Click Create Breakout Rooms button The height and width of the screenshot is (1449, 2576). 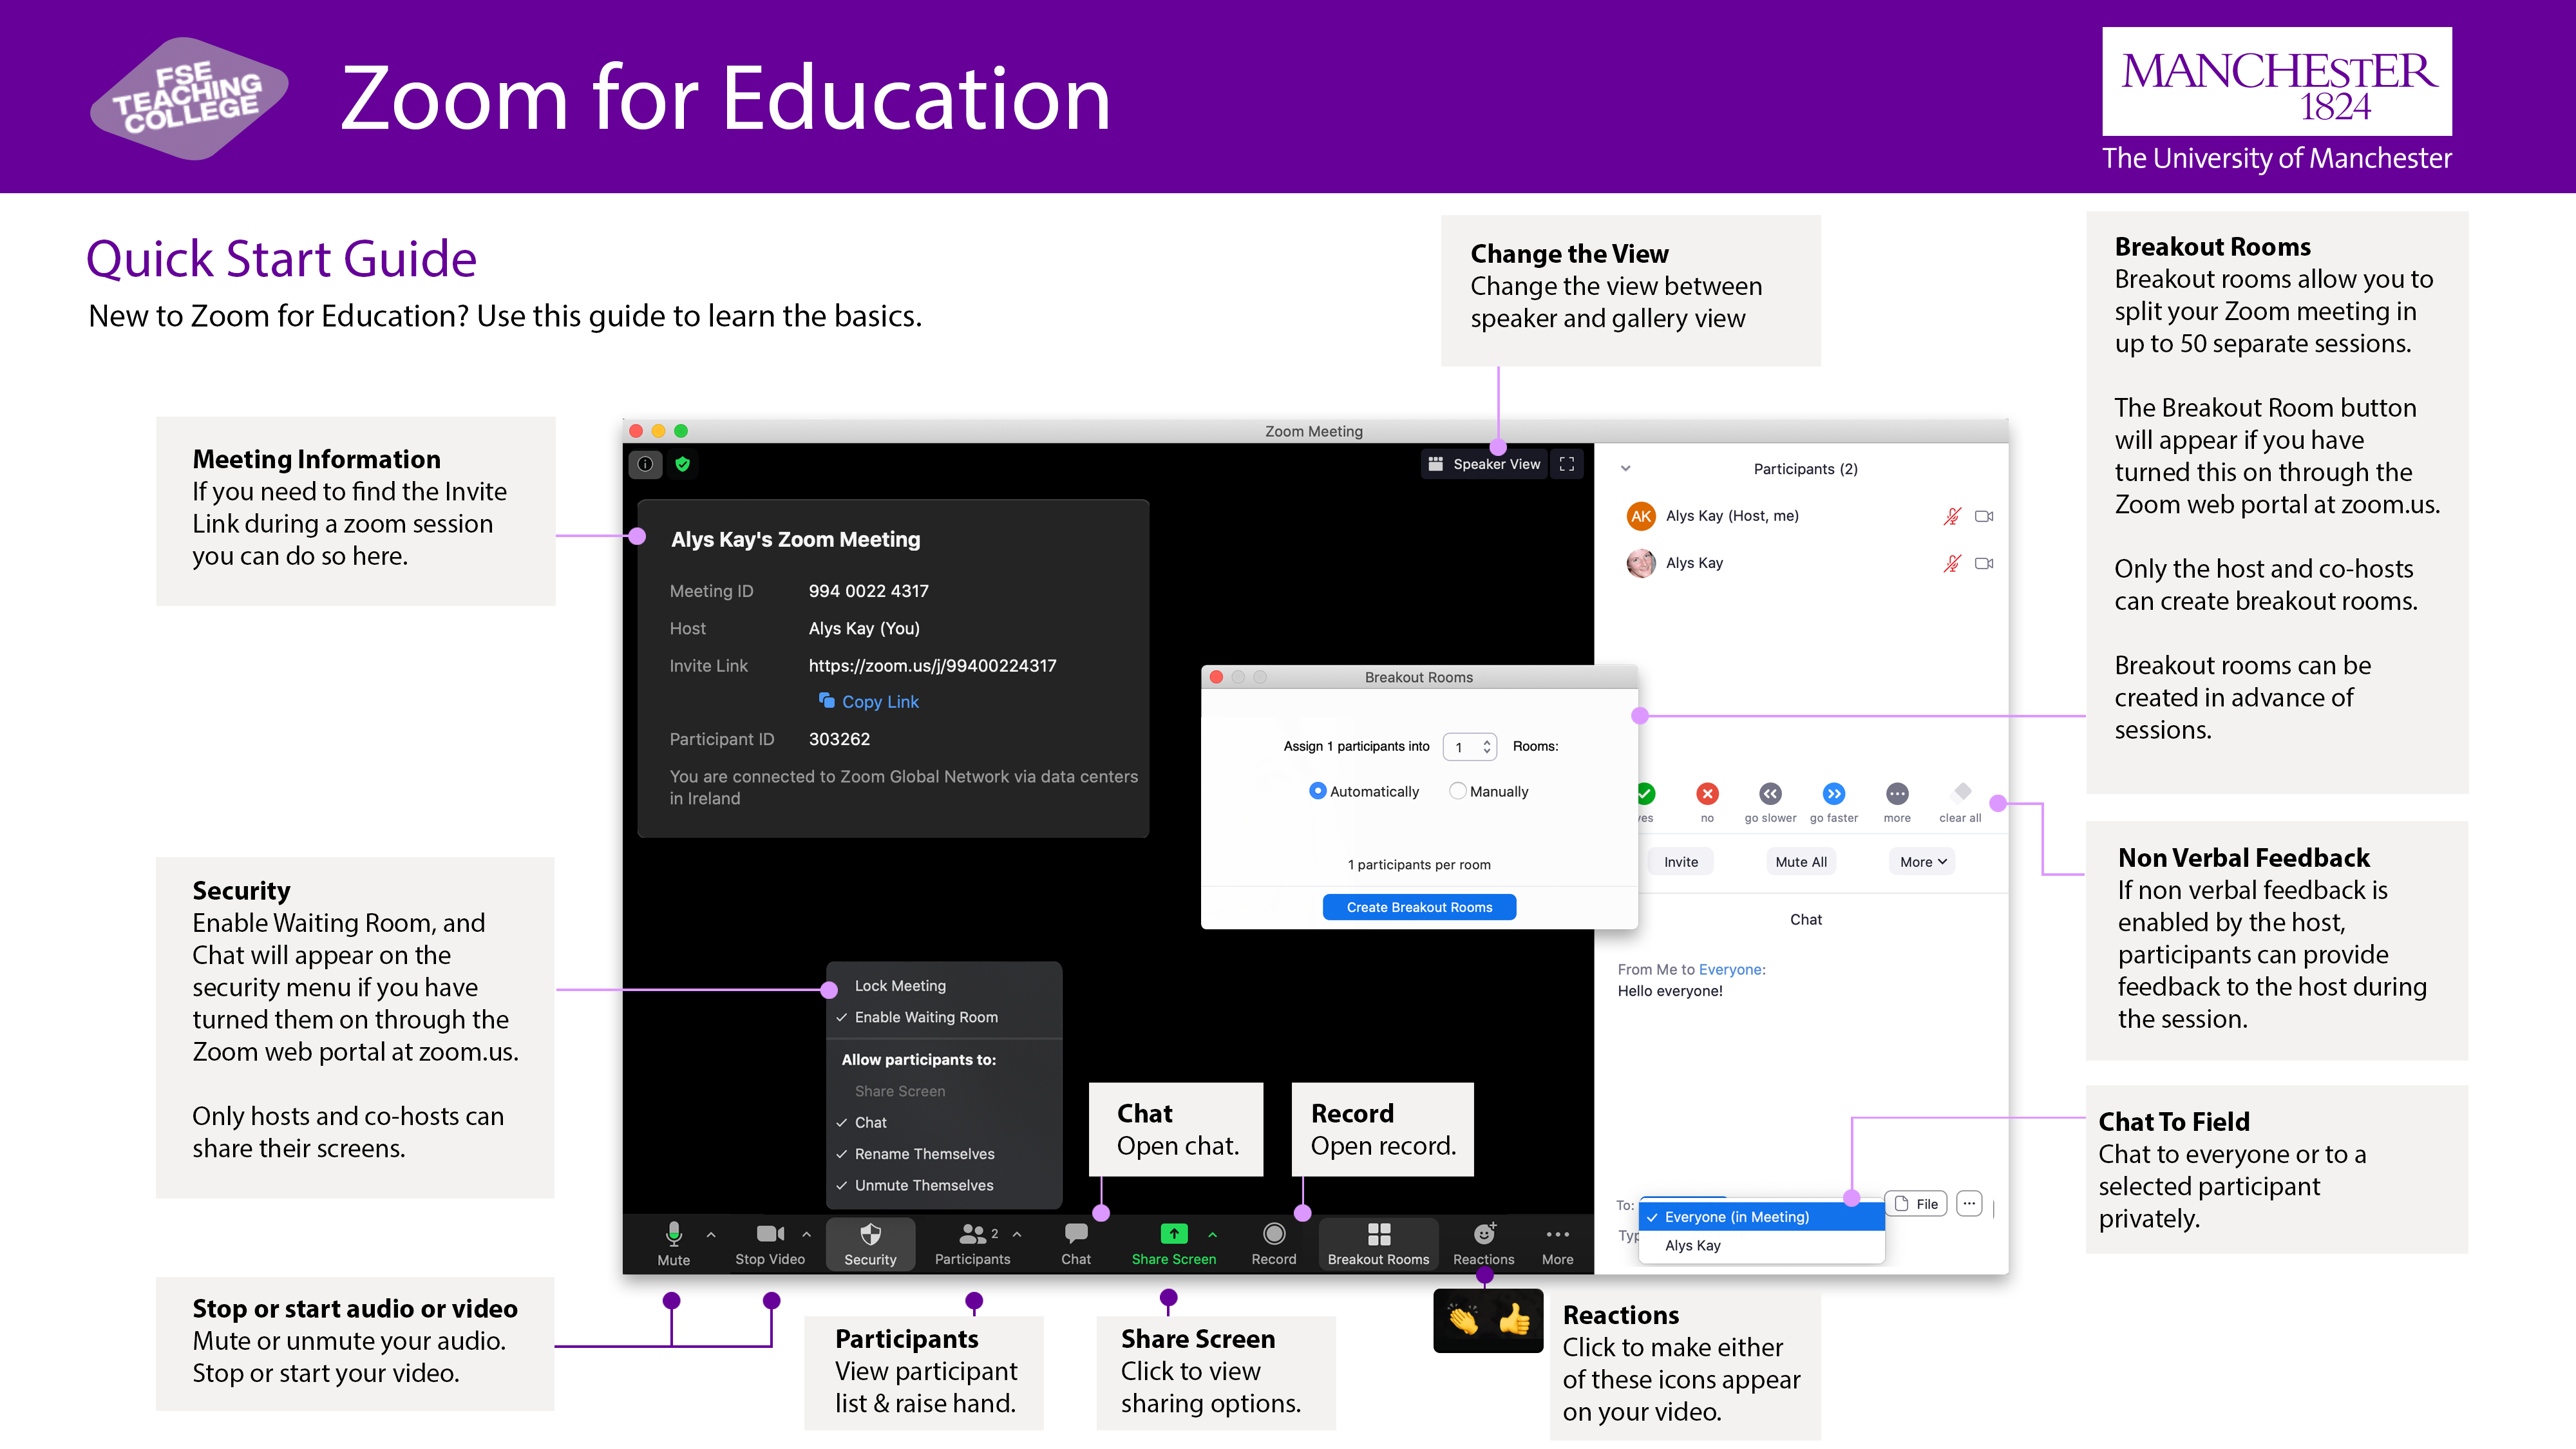[1419, 907]
